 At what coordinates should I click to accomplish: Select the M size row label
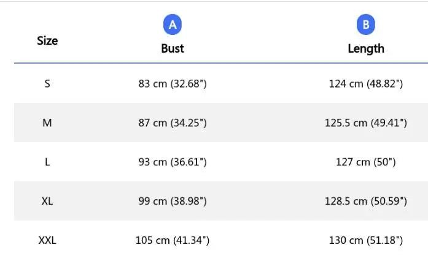click(x=47, y=123)
